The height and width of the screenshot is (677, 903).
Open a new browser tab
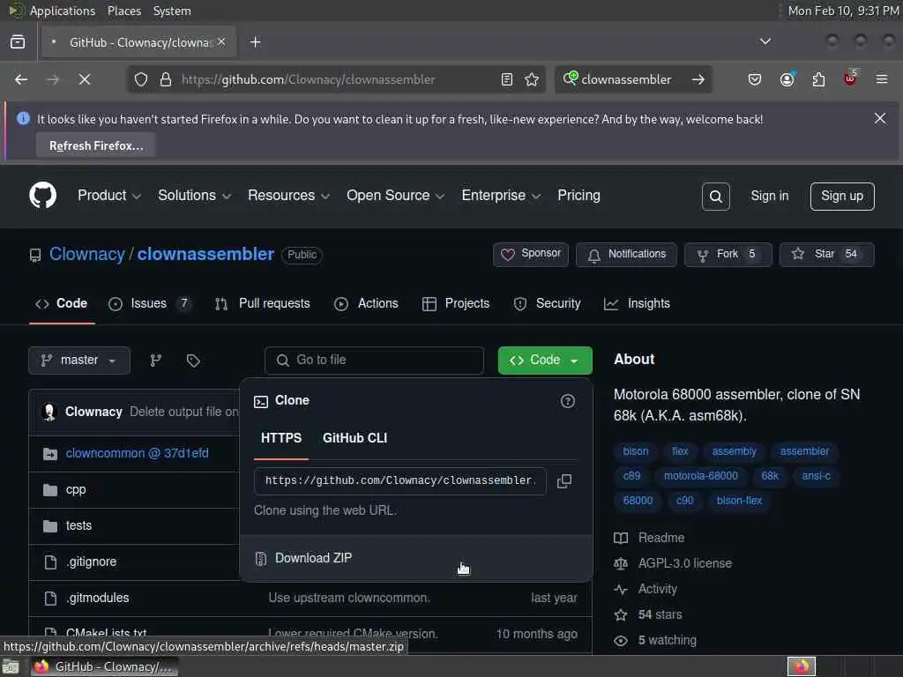pyautogui.click(x=256, y=42)
